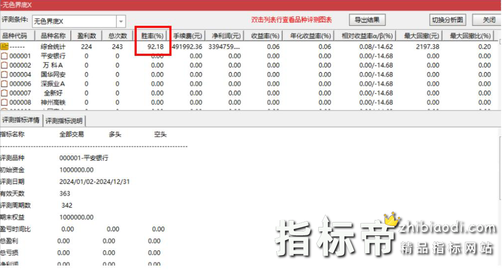The width and height of the screenshot is (502, 270).
Task: Click the 切换分析图 button
Action: [447, 20]
